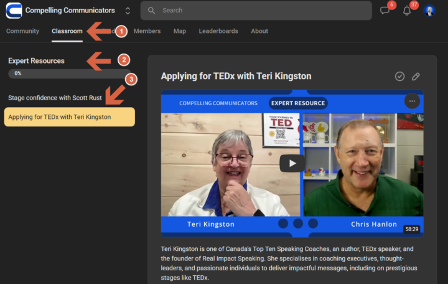Play the Teri Kingston video
This screenshot has height=284, width=448.
tap(292, 163)
